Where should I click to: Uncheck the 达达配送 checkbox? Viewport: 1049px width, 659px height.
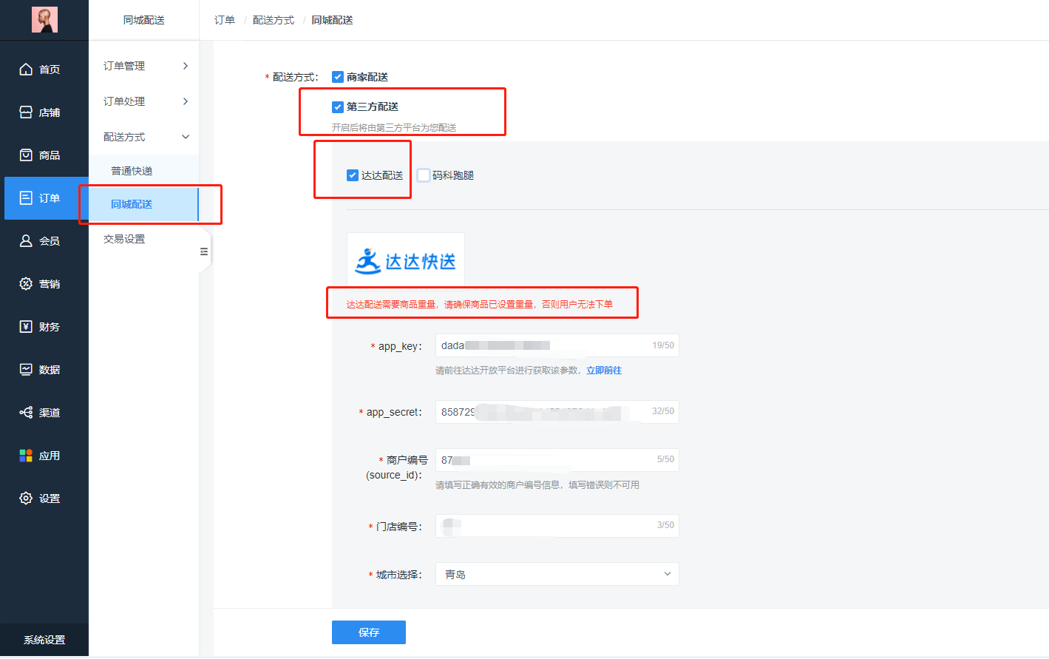tap(353, 175)
